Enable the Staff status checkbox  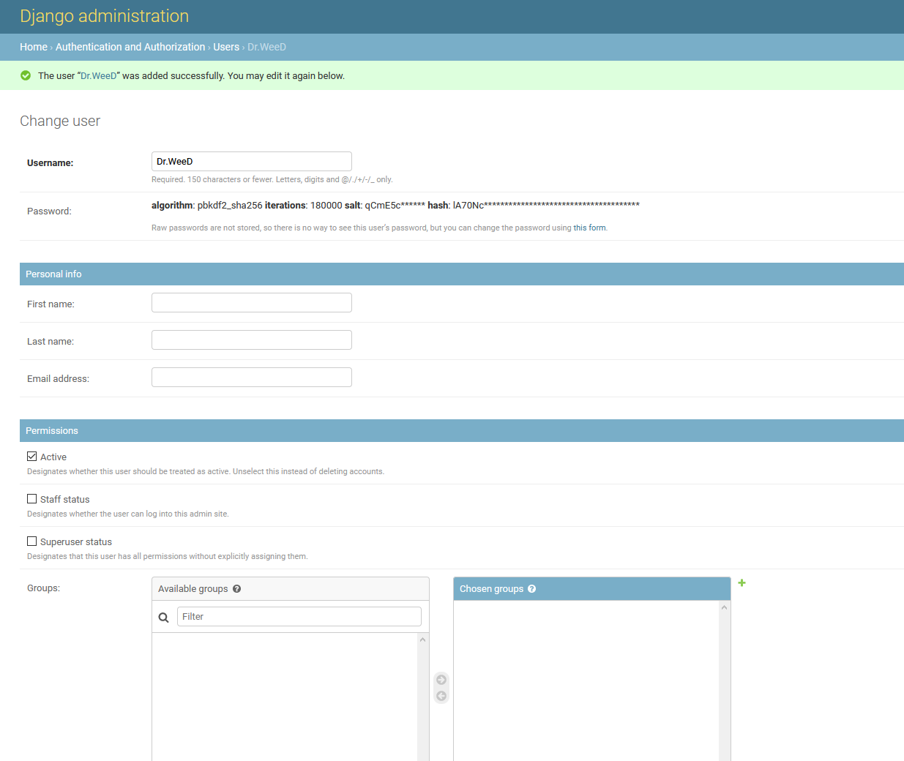[32, 499]
